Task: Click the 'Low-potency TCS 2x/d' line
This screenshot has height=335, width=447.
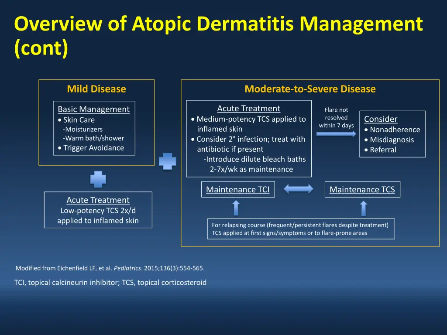Action: 98,211
